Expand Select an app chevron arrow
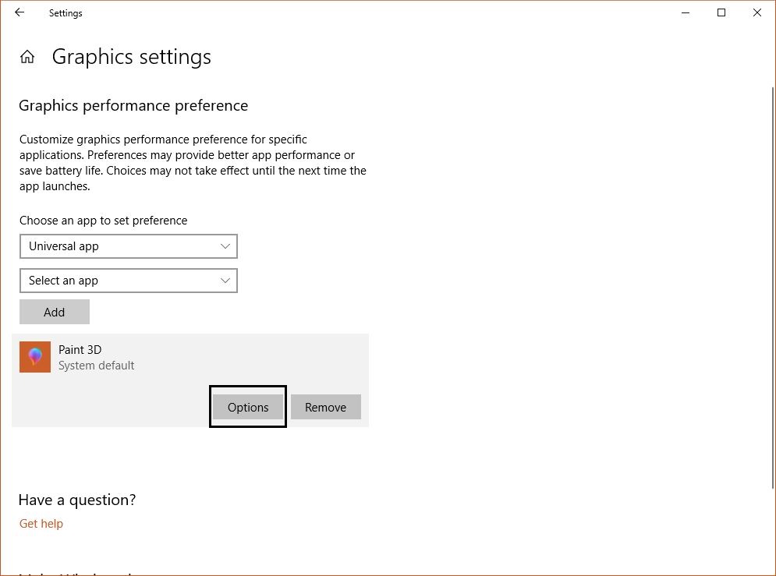The width and height of the screenshot is (776, 576). tap(225, 281)
